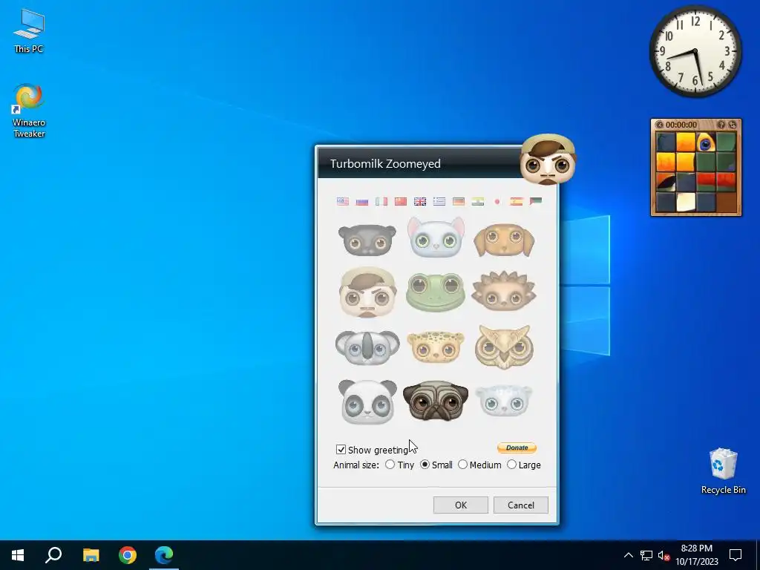Set animal size to Large
Screen dimensions: 760x570
[511, 465]
